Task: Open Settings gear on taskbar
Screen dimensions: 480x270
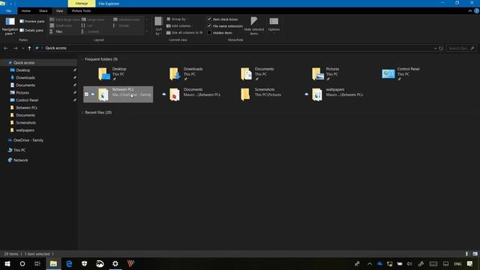Action: click(x=115, y=263)
